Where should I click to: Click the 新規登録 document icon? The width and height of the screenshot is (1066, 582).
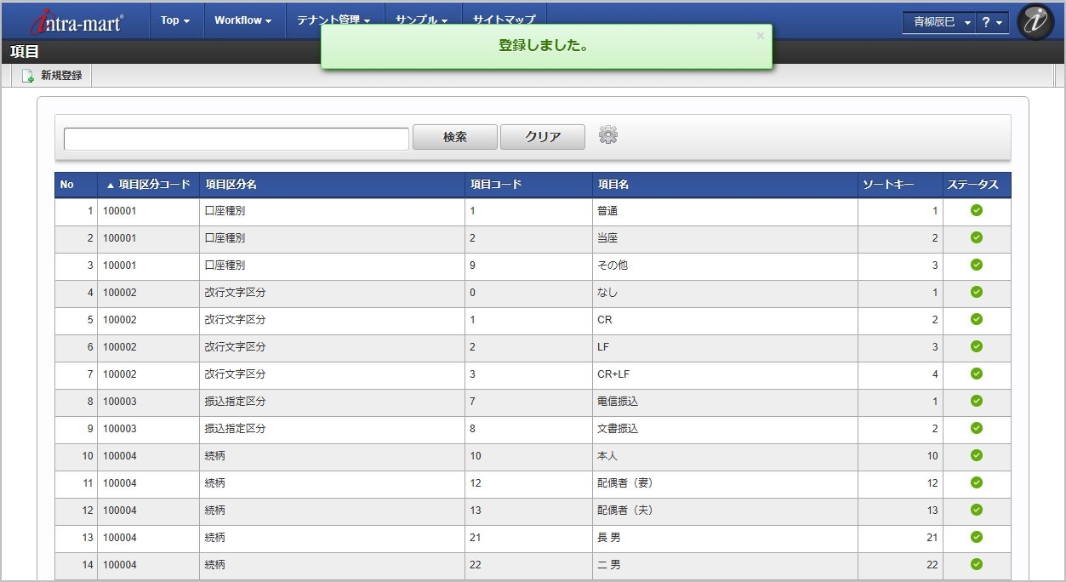pos(28,76)
